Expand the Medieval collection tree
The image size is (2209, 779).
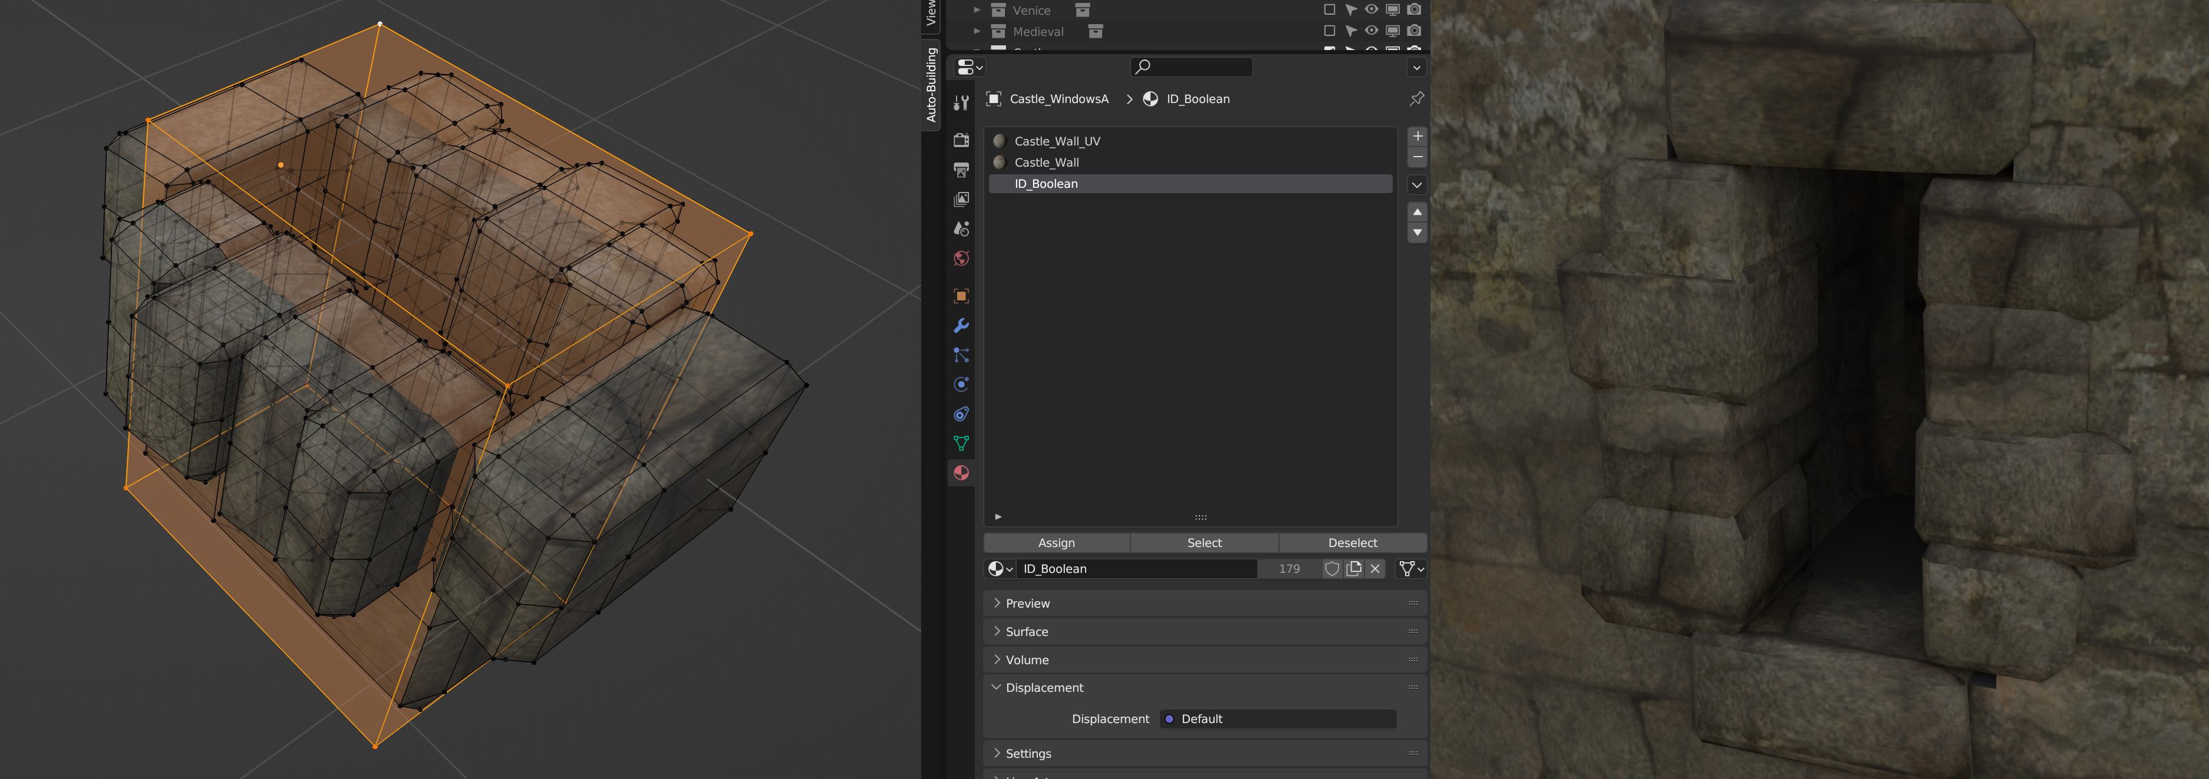pos(977,32)
